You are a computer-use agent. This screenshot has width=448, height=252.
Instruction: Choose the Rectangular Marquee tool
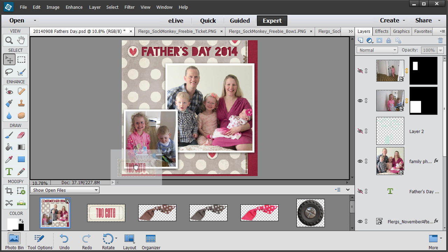coord(21,59)
